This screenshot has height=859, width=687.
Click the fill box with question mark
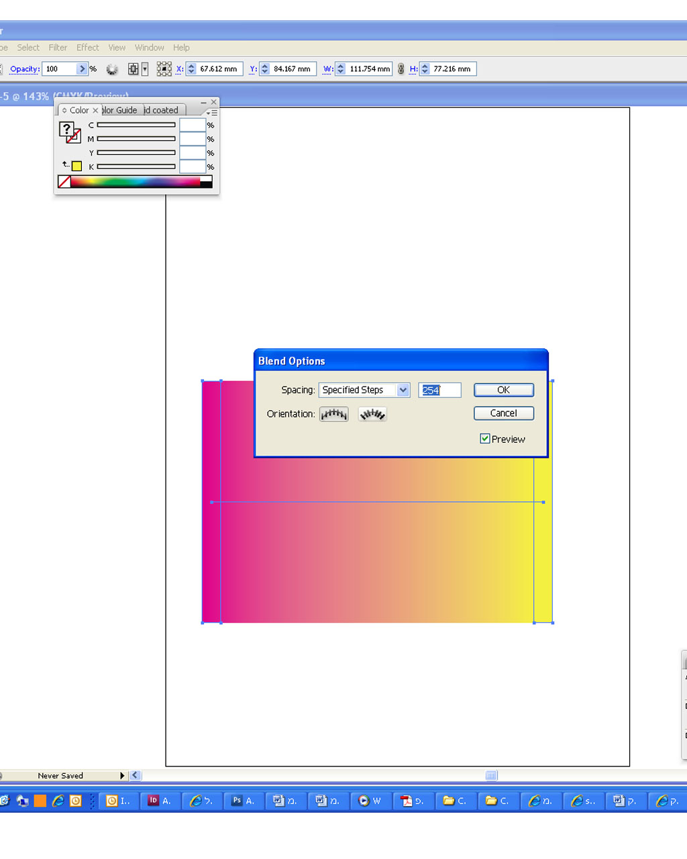point(66,129)
